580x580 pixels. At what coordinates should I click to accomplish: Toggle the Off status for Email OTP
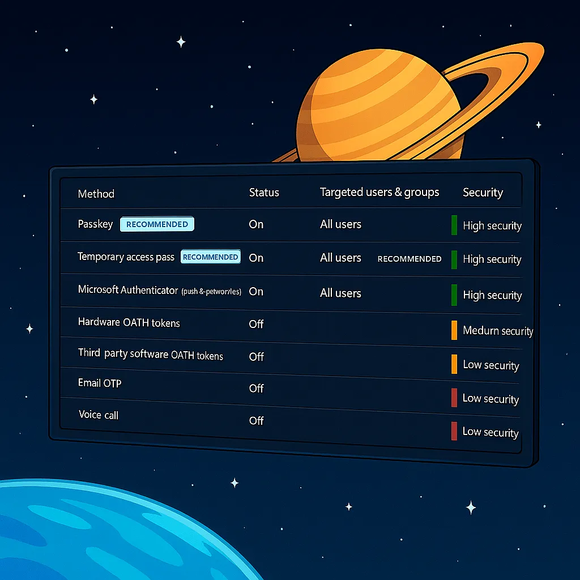(257, 389)
